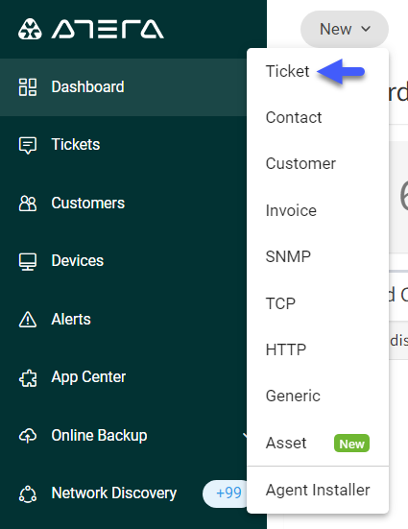Click the Customers people icon
Viewport: 408px width, 529px height.
(x=28, y=204)
